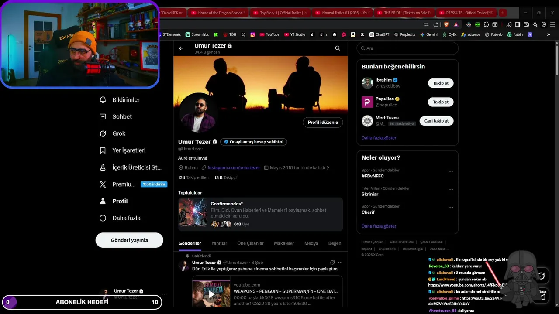This screenshot has width=559, height=314.
Task: Open Çerez Politikası footer link
Action: coord(431,242)
